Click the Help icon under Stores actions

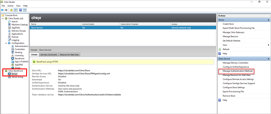coord(220,53)
